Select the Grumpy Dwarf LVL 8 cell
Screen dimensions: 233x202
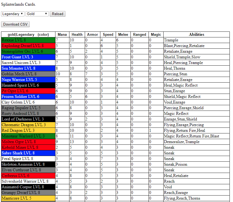tap(28, 193)
